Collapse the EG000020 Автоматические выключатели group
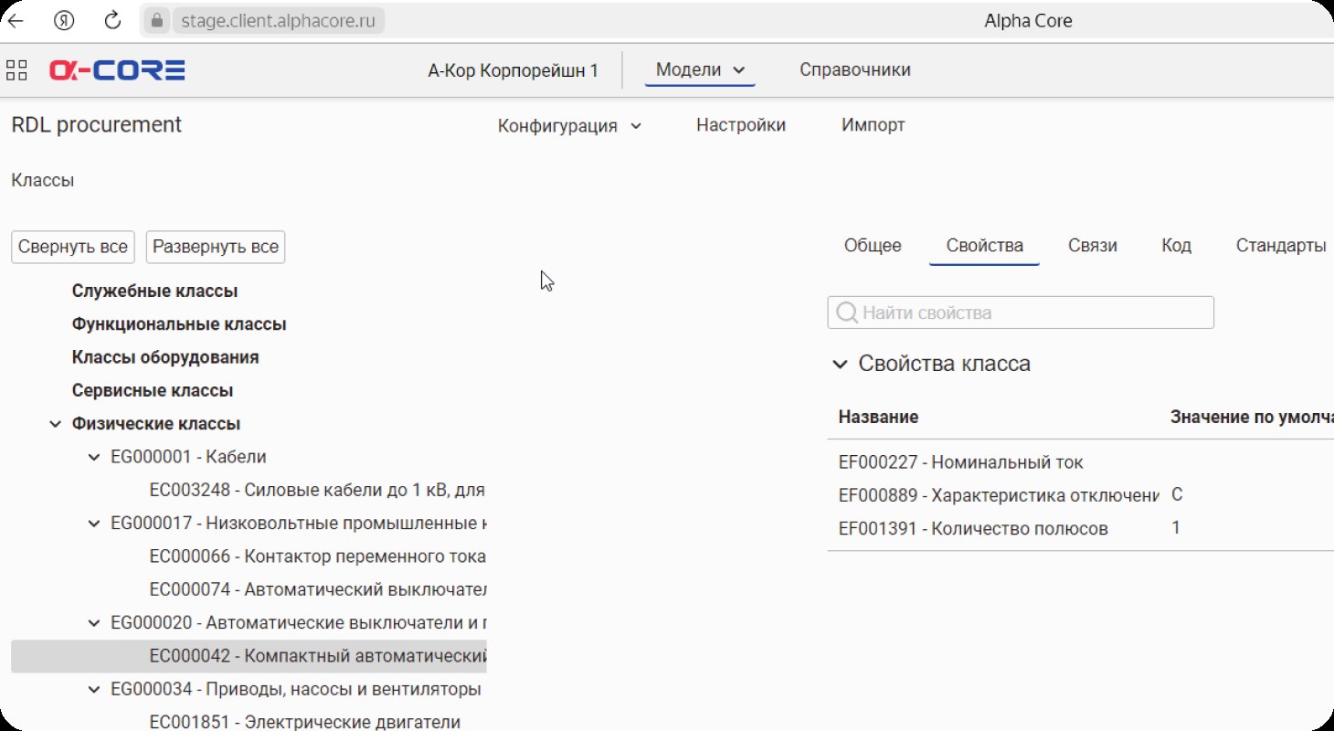This screenshot has width=1334, height=731. tap(94, 623)
